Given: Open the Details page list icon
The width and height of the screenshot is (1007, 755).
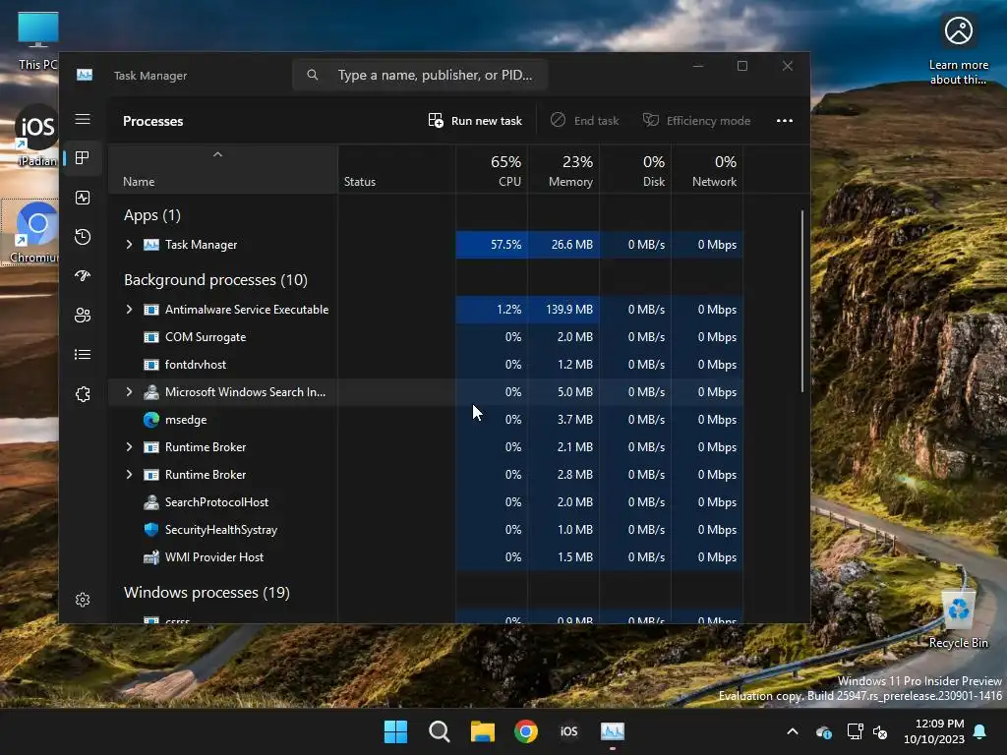Looking at the screenshot, I should [83, 354].
